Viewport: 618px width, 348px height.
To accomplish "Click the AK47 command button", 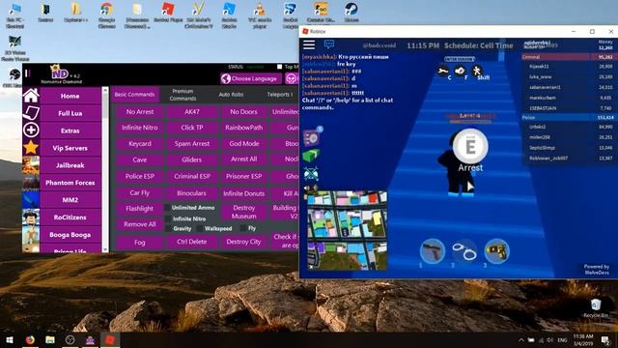I will [x=192, y=112].
